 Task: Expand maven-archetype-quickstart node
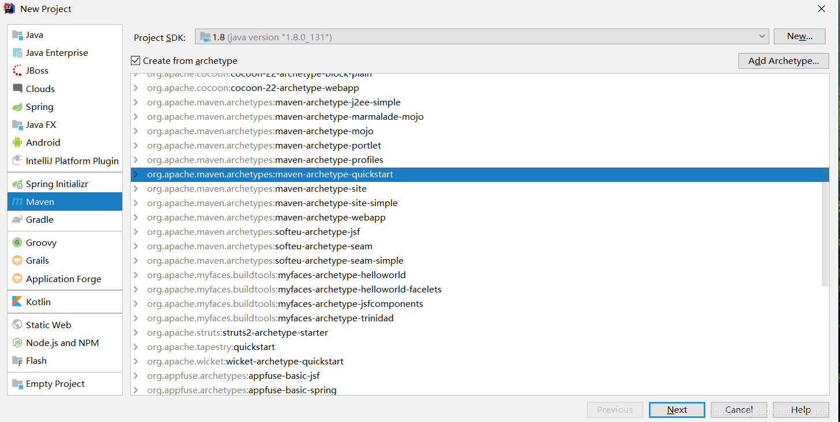tap(136, 174)
